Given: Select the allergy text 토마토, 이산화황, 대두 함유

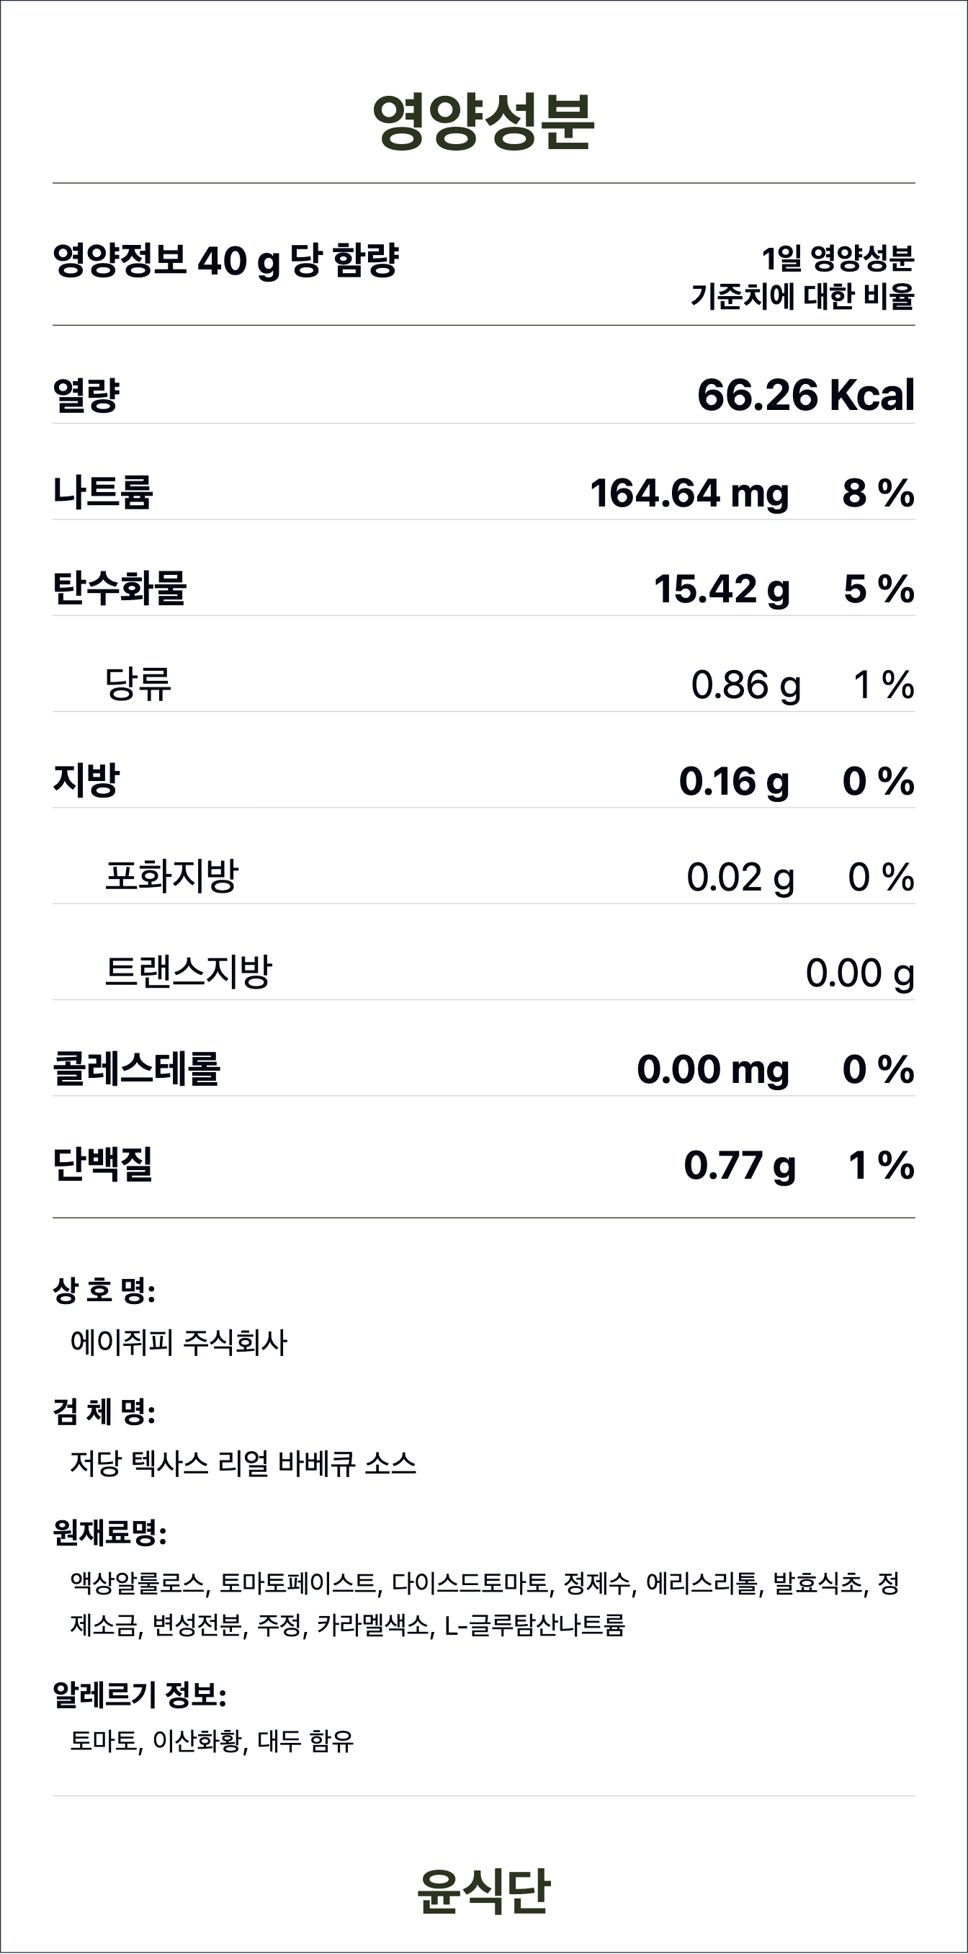Looking at the screenshot, I should [x=212, y=1741].
